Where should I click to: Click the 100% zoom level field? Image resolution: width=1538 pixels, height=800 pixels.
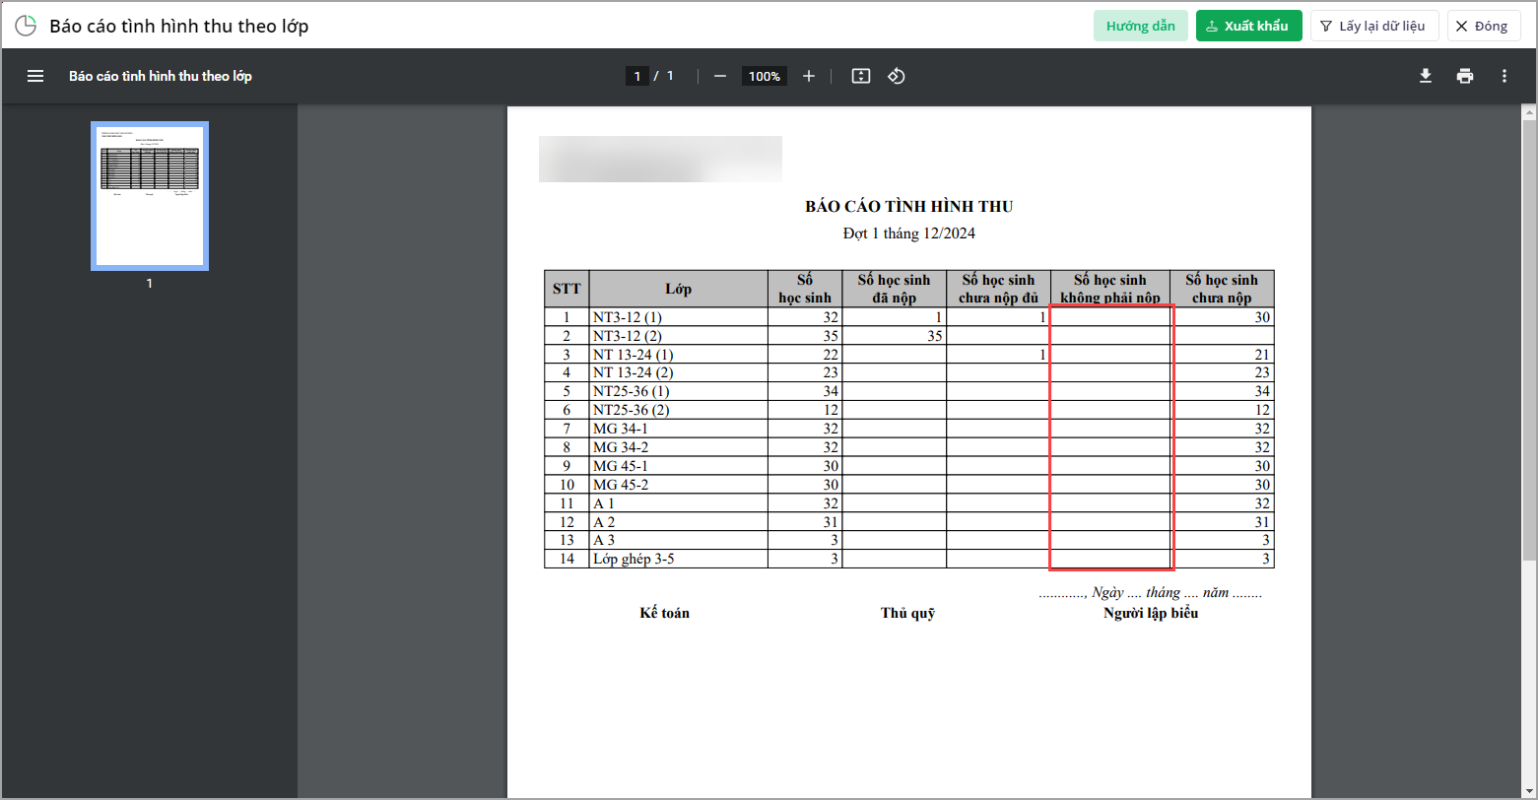click(x=764, y=76)
